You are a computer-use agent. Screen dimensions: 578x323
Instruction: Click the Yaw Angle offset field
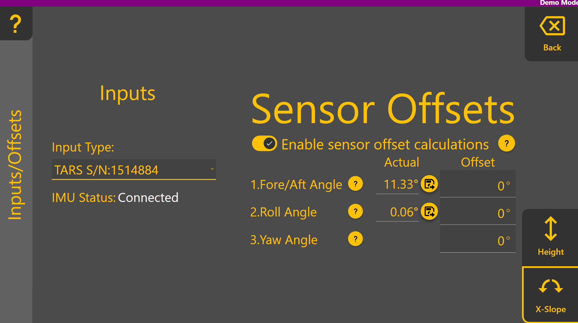tap(478, 241)
